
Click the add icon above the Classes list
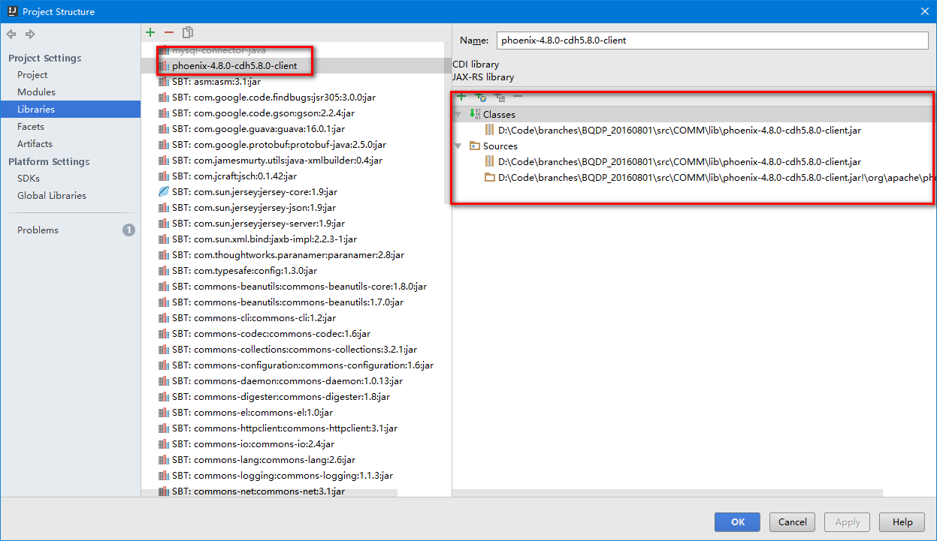[461, 97]
